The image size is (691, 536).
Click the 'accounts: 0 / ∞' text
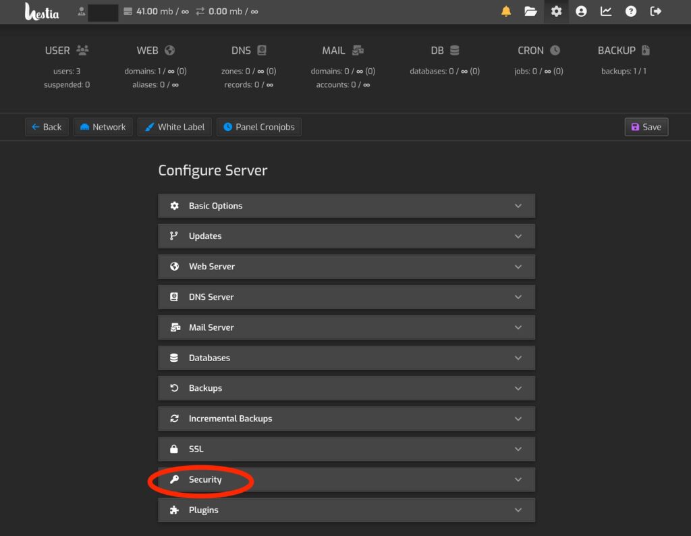pyautogui.click(x=343, y=84)
